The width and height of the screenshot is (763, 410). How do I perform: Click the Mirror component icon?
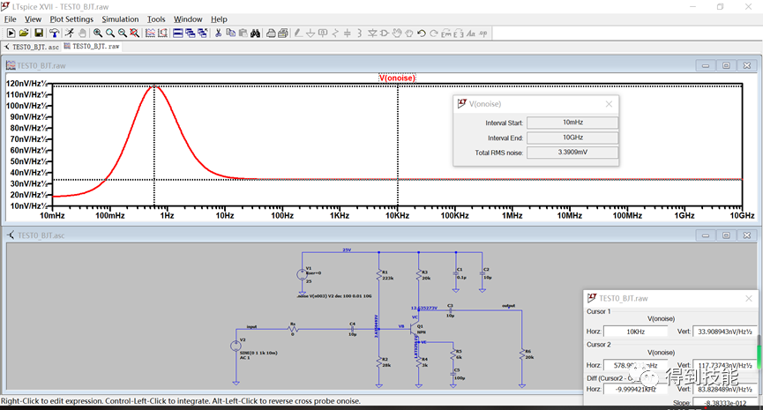[459, 34]
